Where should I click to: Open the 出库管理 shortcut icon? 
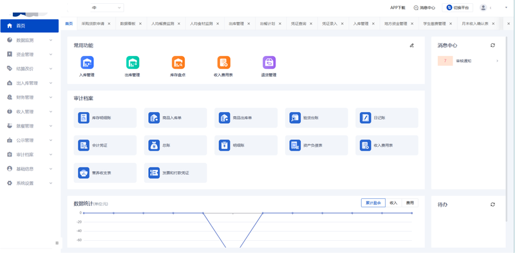[x=133, y=62]
